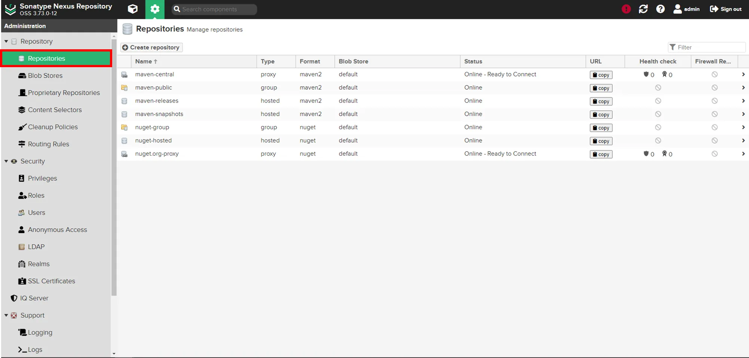Open LDAP settings
Screen dimensions: 749x358
[31, 247]
